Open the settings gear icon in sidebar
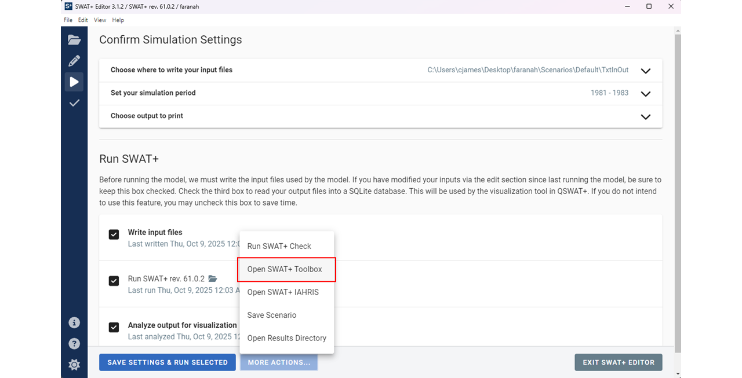 [74, 365]
